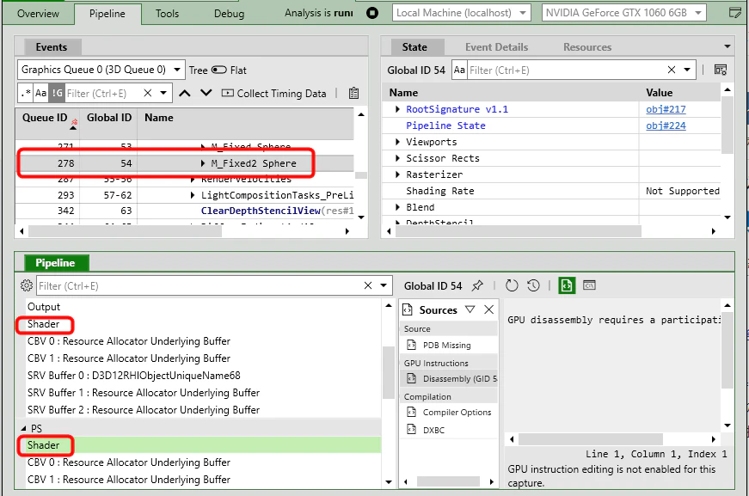Toggle case sensitivity in State filter

pyautogui.click(x=459, y=70)
